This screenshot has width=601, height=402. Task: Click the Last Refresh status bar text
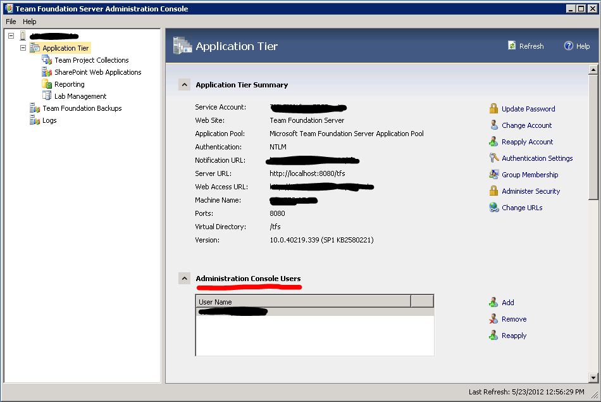526,392
